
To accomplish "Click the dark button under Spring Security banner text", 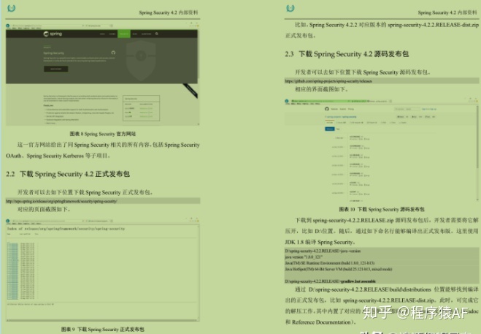I will tap(55, 69).
